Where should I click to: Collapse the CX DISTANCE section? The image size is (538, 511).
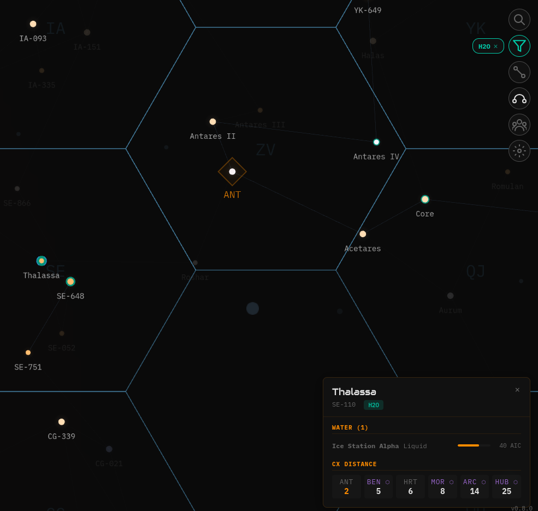(354, 464)
